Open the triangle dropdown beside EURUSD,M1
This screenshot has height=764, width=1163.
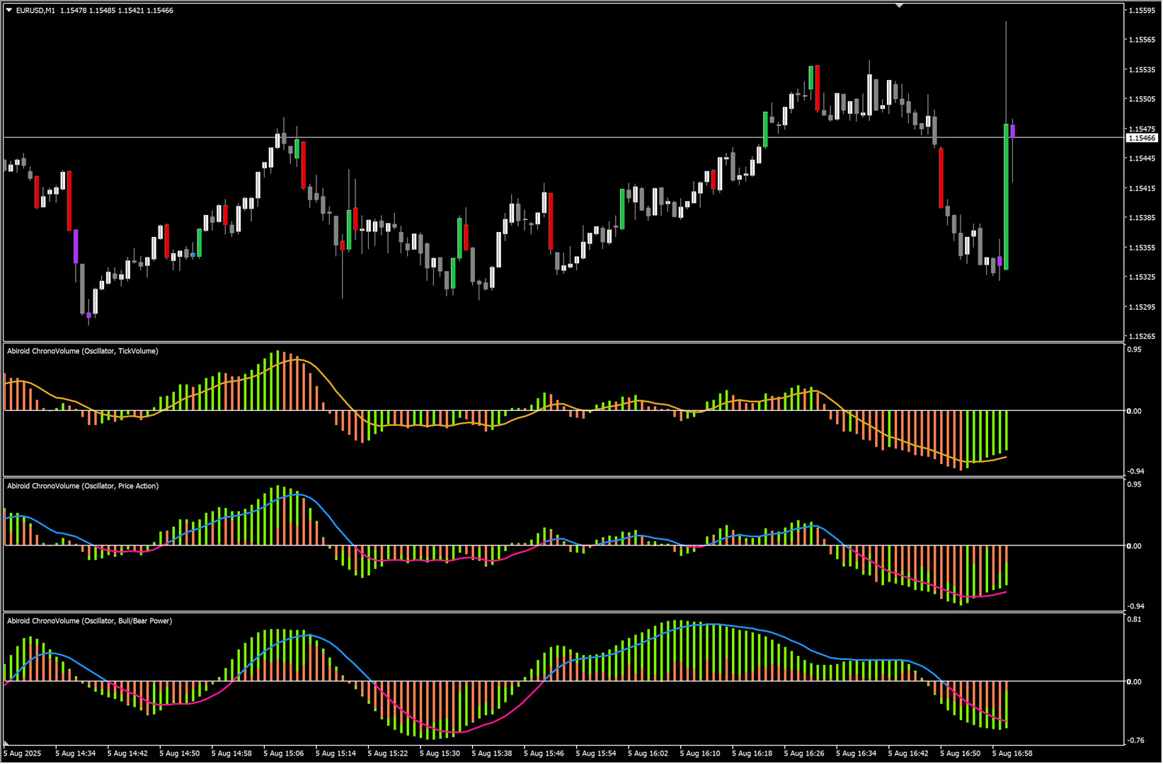pos(9,10)
